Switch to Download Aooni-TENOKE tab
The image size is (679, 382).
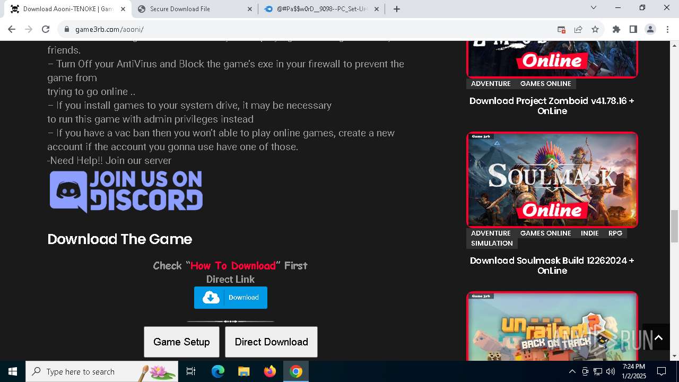tap(68, 8)
